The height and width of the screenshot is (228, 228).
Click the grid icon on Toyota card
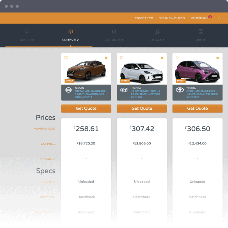point(177,58)
